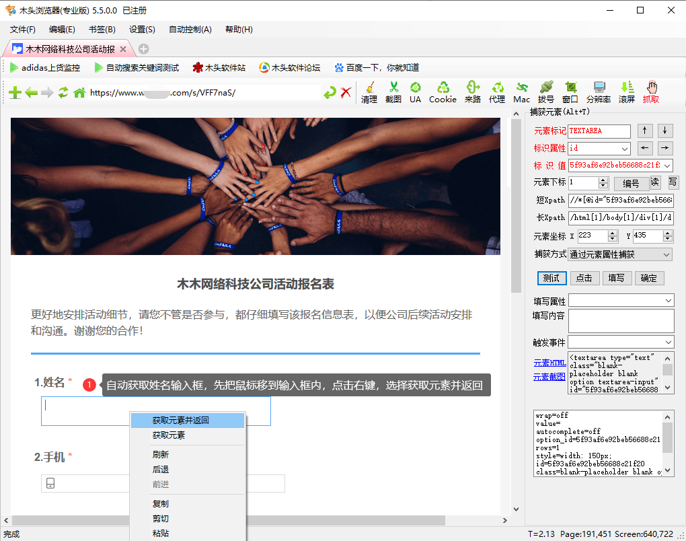The image size is (686, 541).
Task: Refresh the page with the reload icon
Action: pos(62,92)
